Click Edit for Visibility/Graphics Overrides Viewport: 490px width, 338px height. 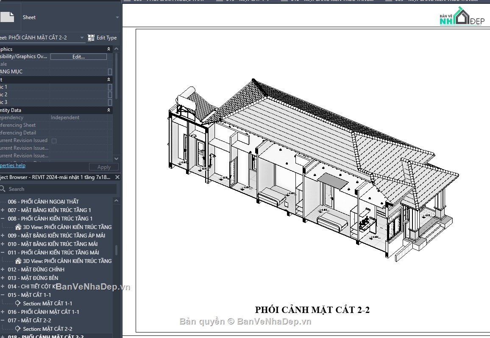pos(78,56)
